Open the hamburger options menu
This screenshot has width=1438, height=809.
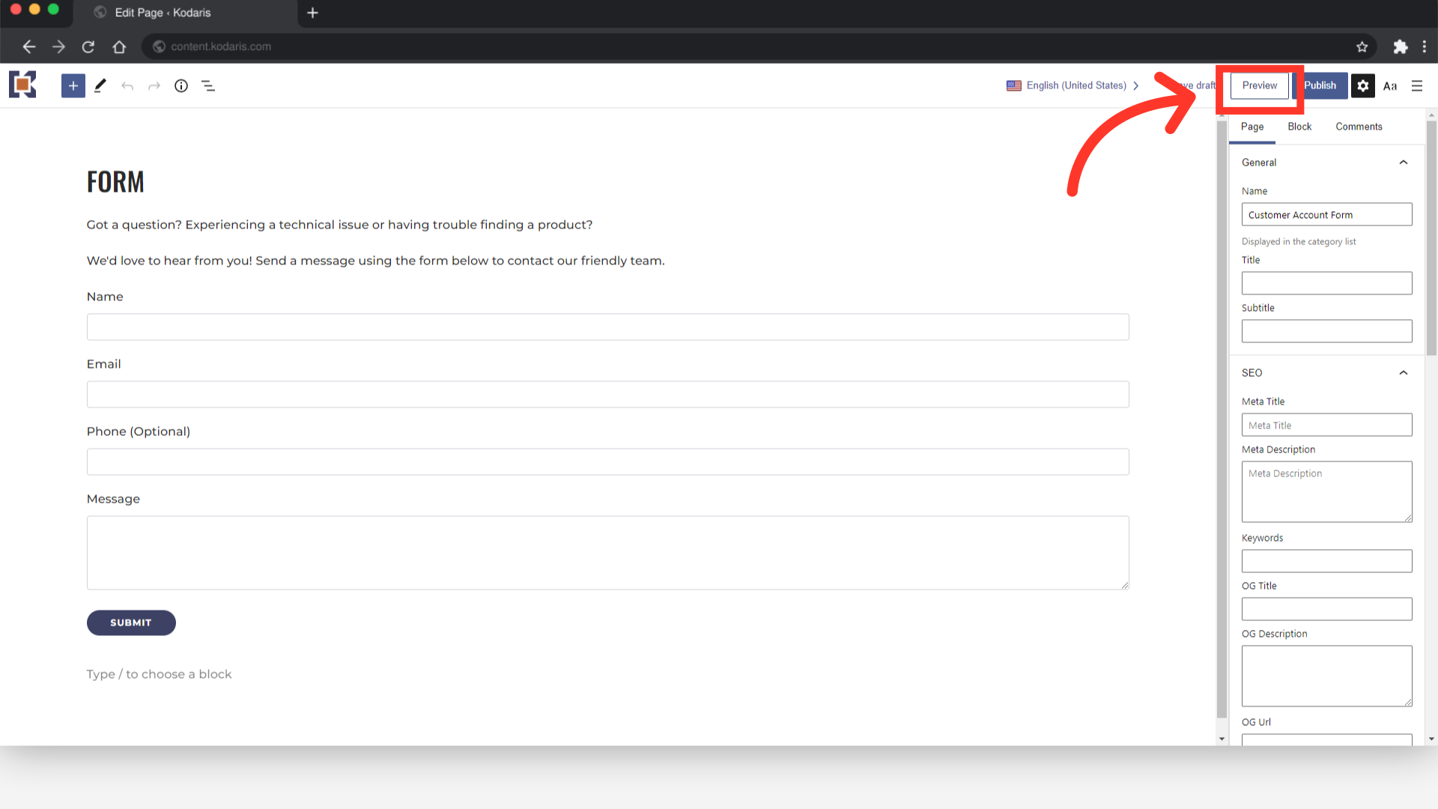tap(1417, 86)
